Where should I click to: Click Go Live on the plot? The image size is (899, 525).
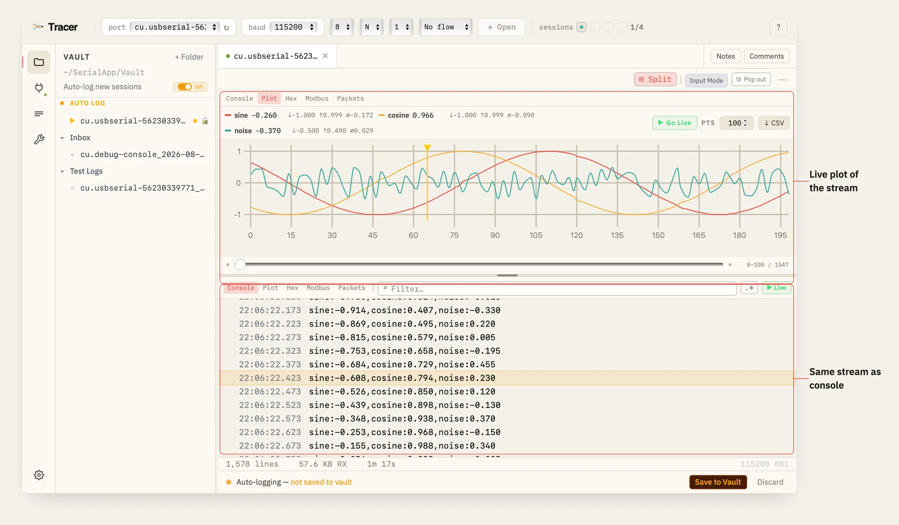[x=675, y=123]
